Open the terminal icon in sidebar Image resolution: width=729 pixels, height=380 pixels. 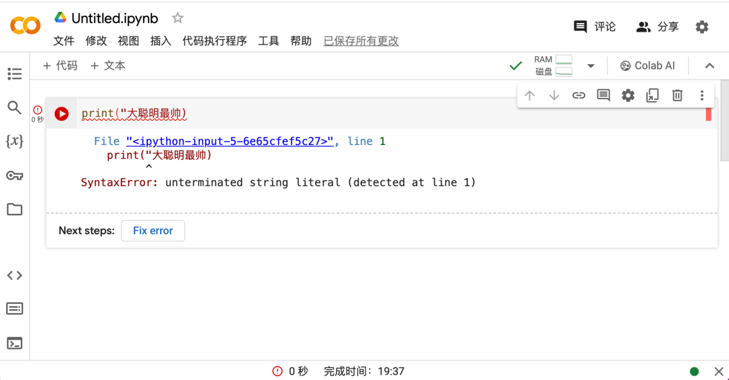click(14, 344)
